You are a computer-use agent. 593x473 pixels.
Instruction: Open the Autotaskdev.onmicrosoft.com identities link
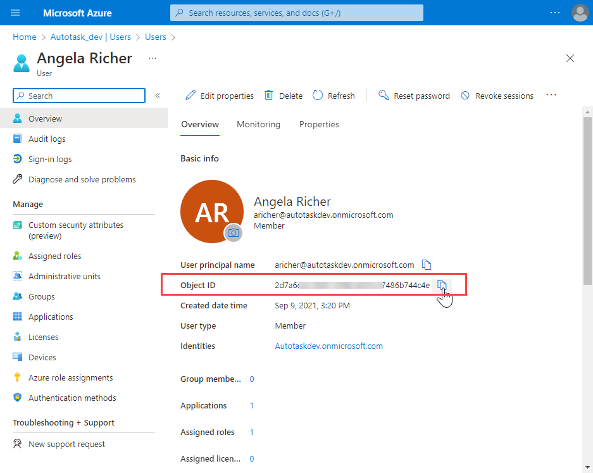tap(328, 346)
